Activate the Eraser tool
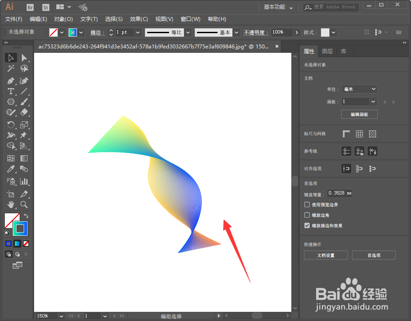The image size is (411, 321). point(24,113)
